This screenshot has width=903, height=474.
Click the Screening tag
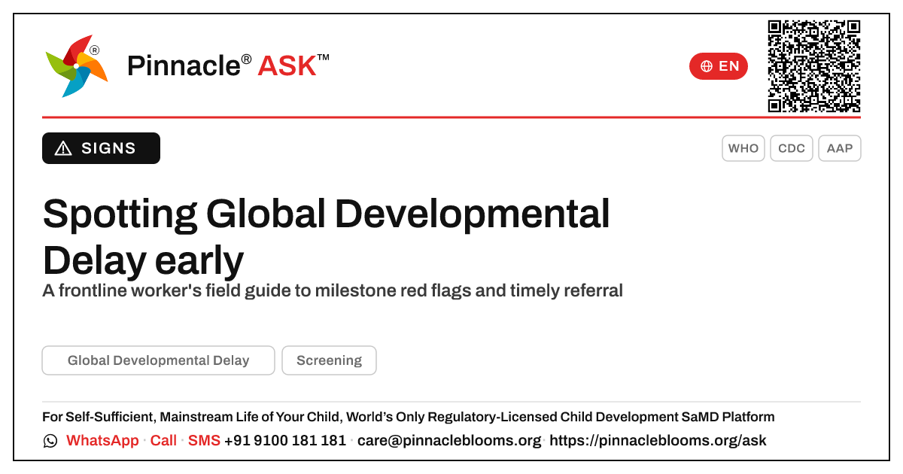click(x=329, y=360)
